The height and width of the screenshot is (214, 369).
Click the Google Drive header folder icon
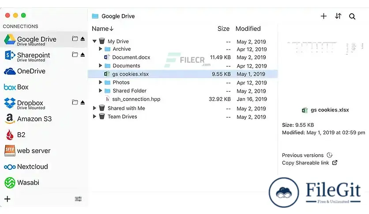click(95, 16)
